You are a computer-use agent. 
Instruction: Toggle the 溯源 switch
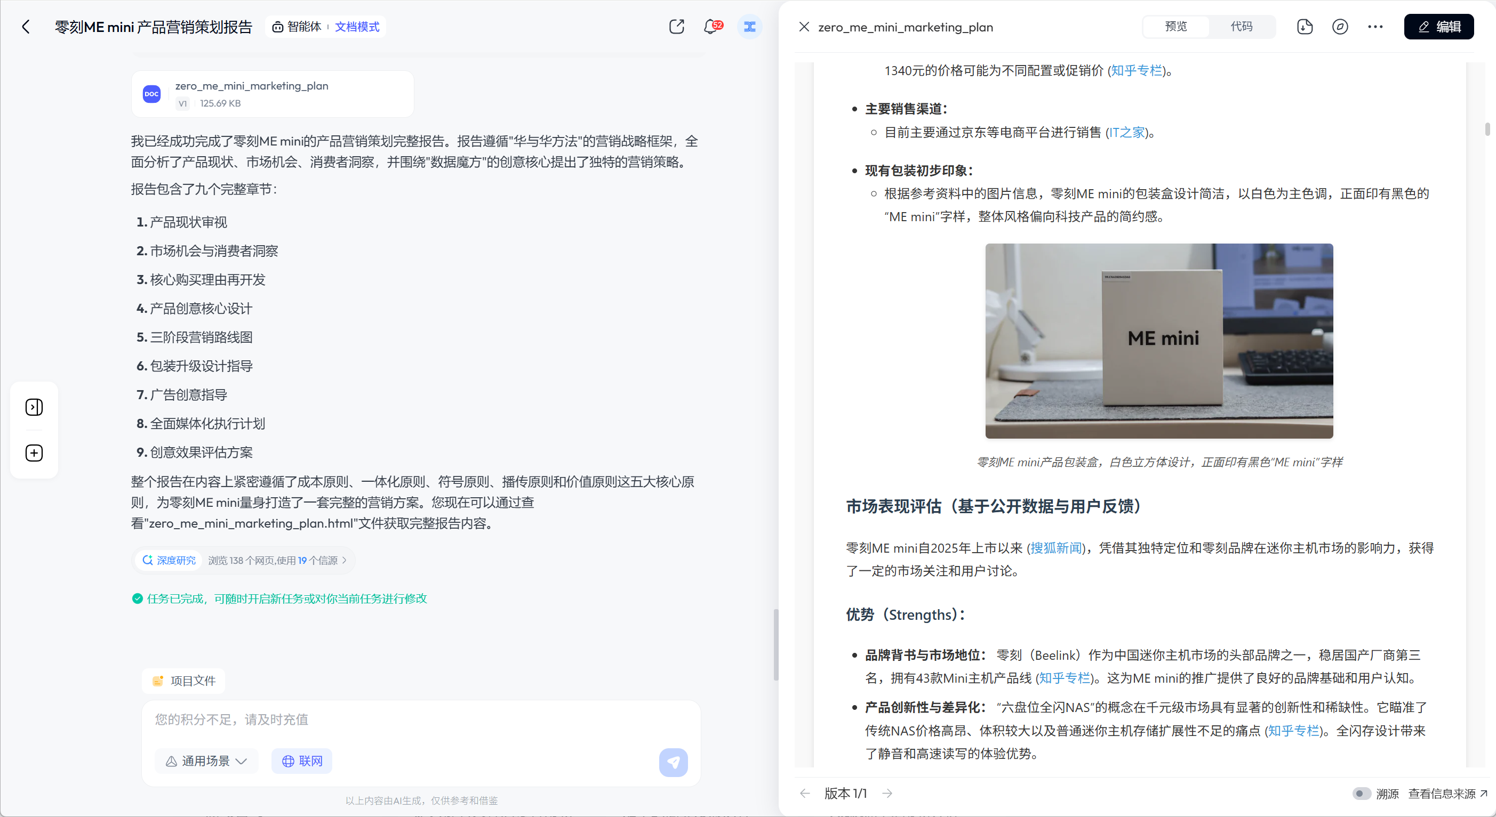click(x=1361, y=793)
